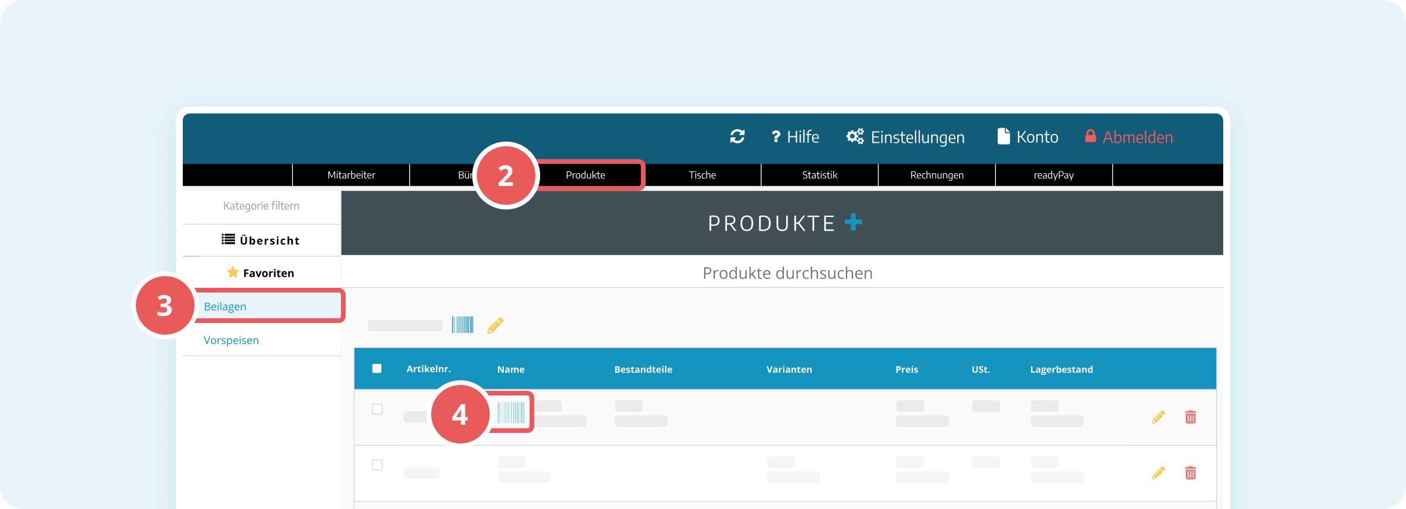Edit the second product via pencil icon

click(x=1158, y=473)
